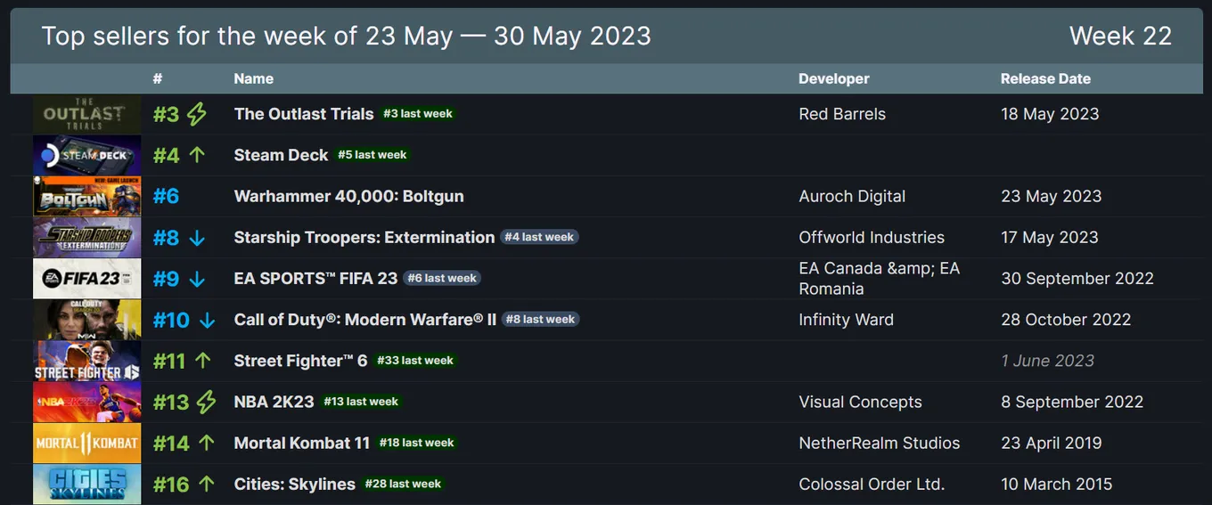The height and width of the screenshot is (505, 1212).
Task: Open the Warhammer Boltgun thumbnail
Action: tap(86, 196)
